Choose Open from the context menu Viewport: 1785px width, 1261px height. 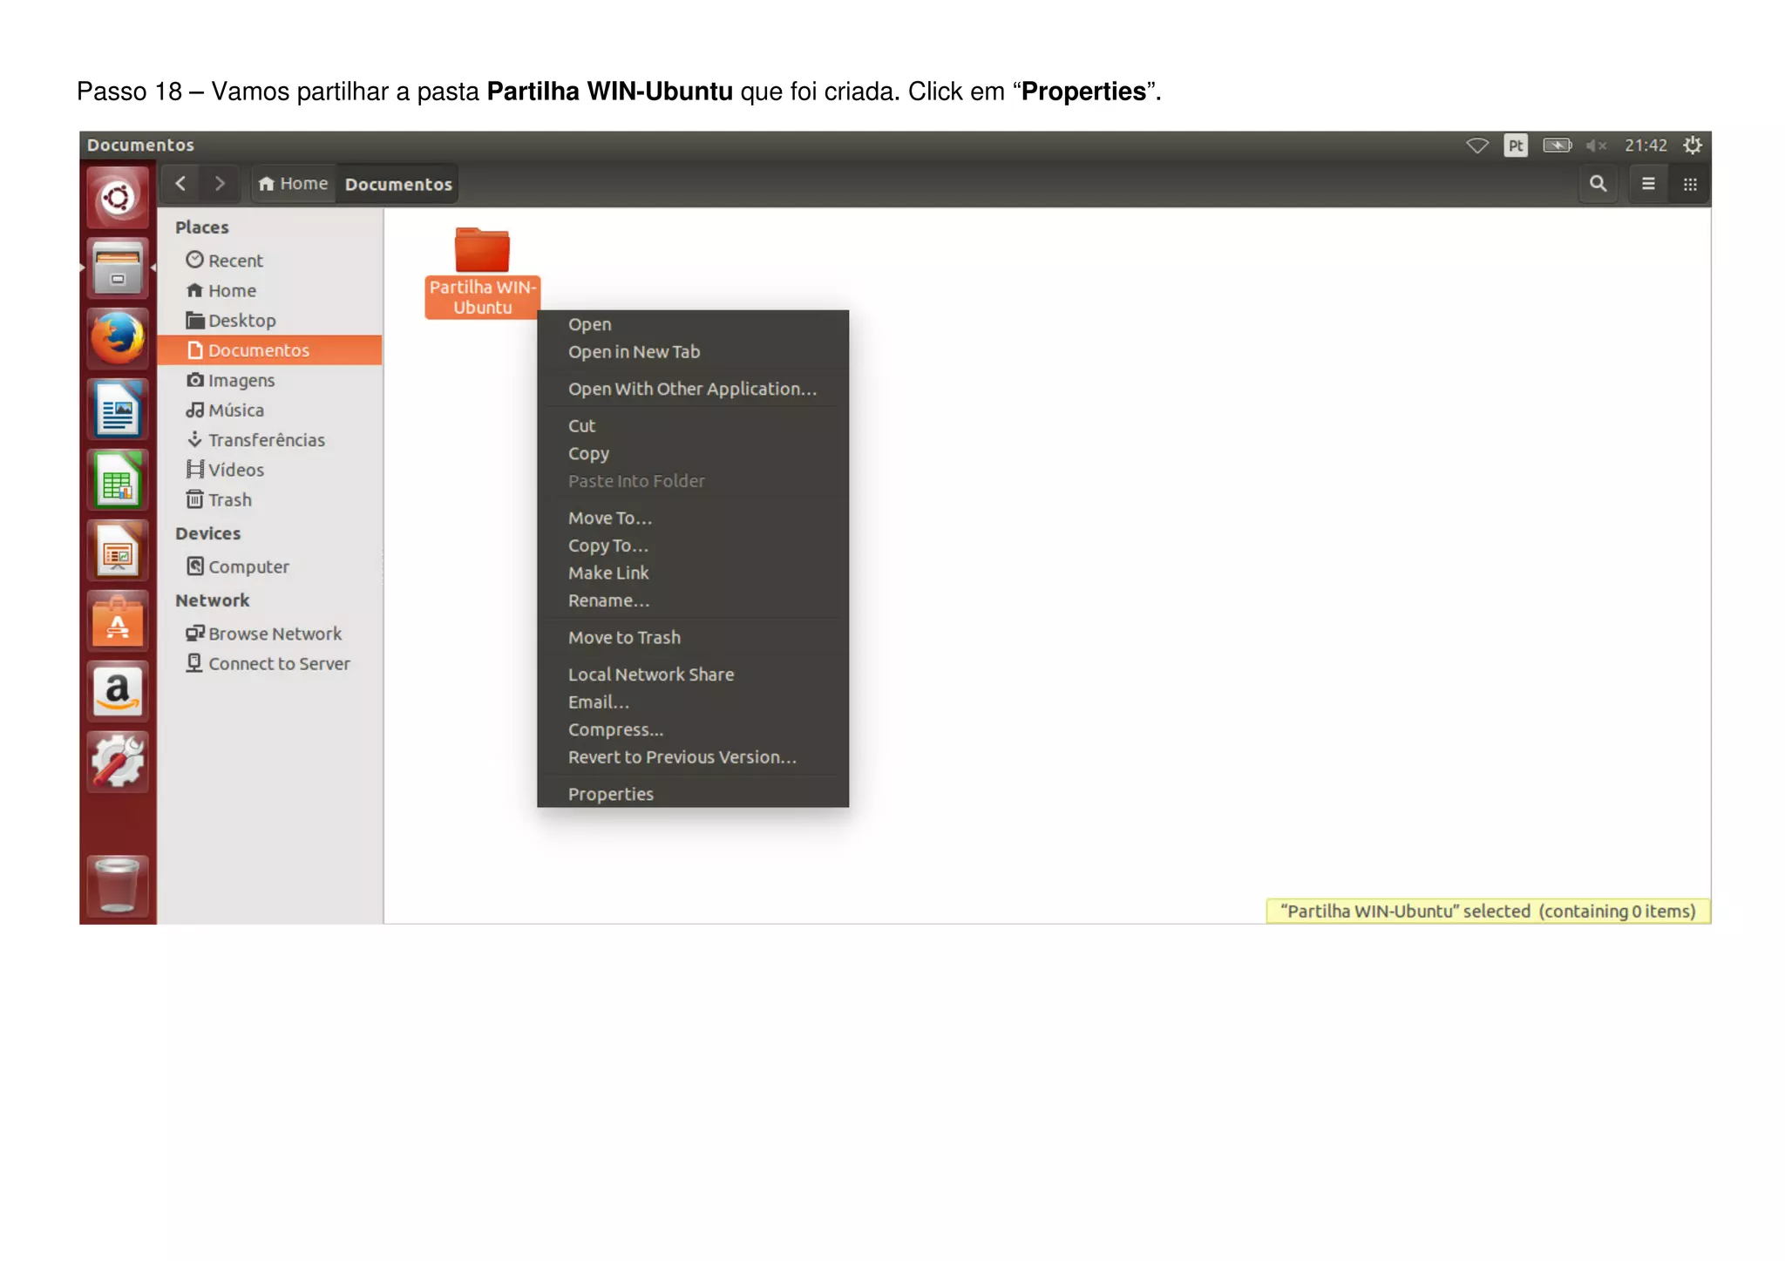pos(693,324)
